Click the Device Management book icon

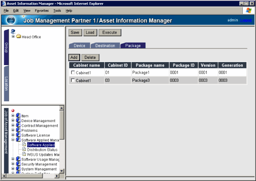click(18, 121)
